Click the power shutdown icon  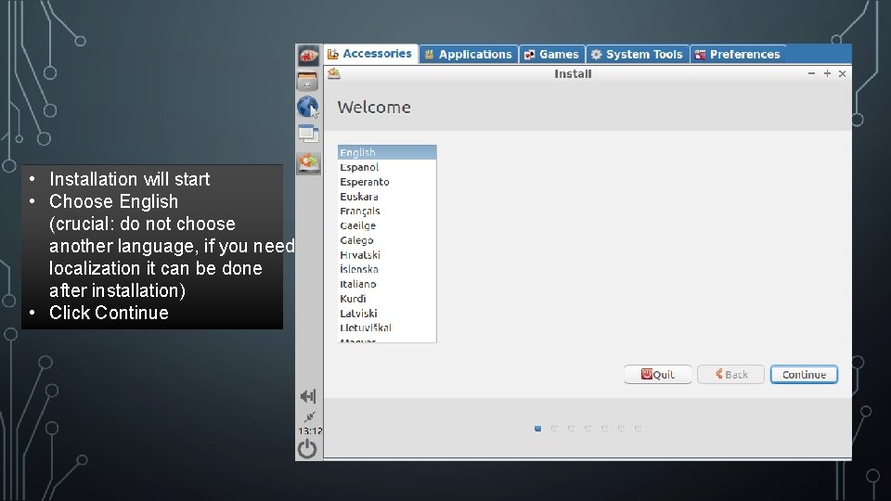(x=307, y=449)
